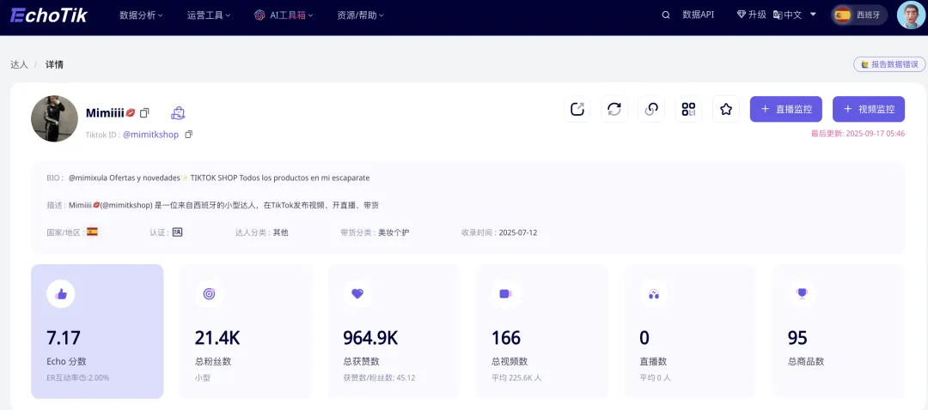Copy the TikTok ID

pyautogui.click(x=189, y=135)
